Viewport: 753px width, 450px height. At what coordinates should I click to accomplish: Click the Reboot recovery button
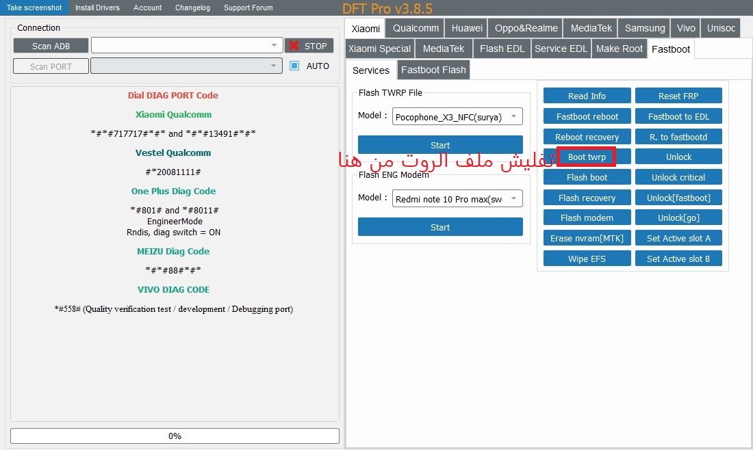587,137
